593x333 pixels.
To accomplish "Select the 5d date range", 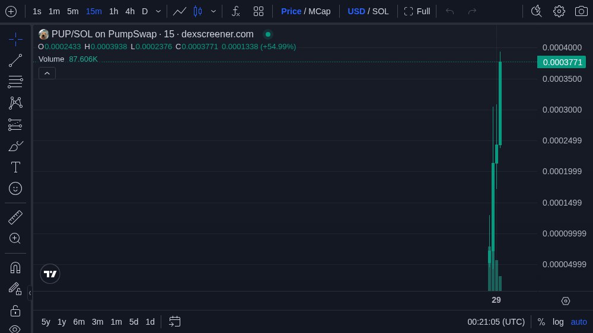I will (133, 322).
